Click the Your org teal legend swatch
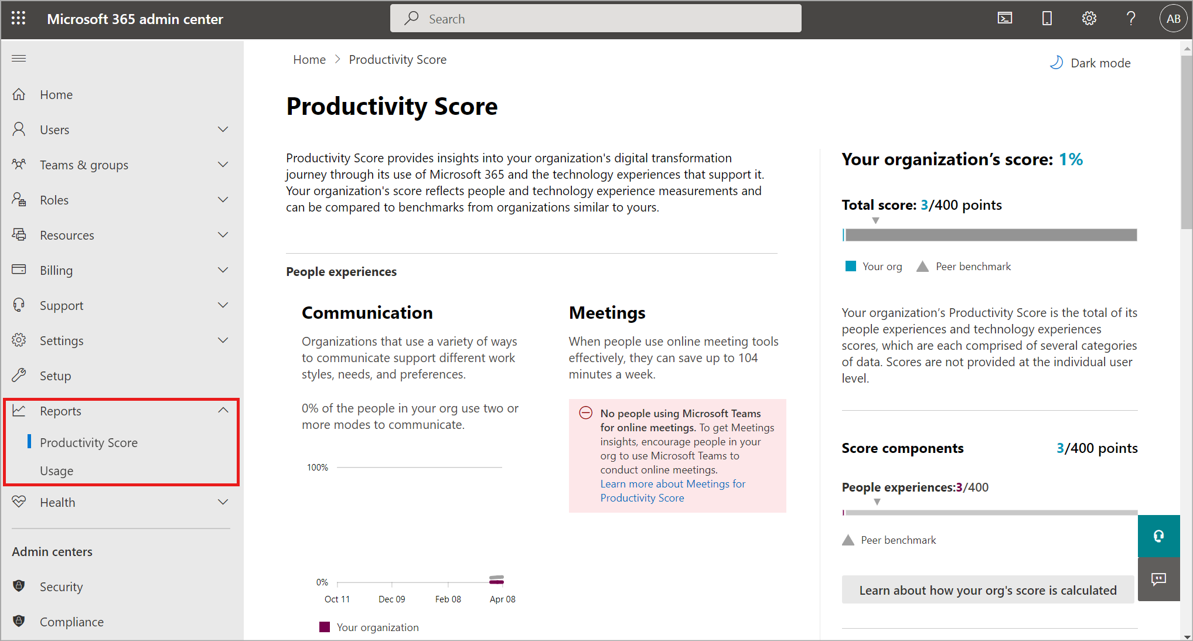 851,267
